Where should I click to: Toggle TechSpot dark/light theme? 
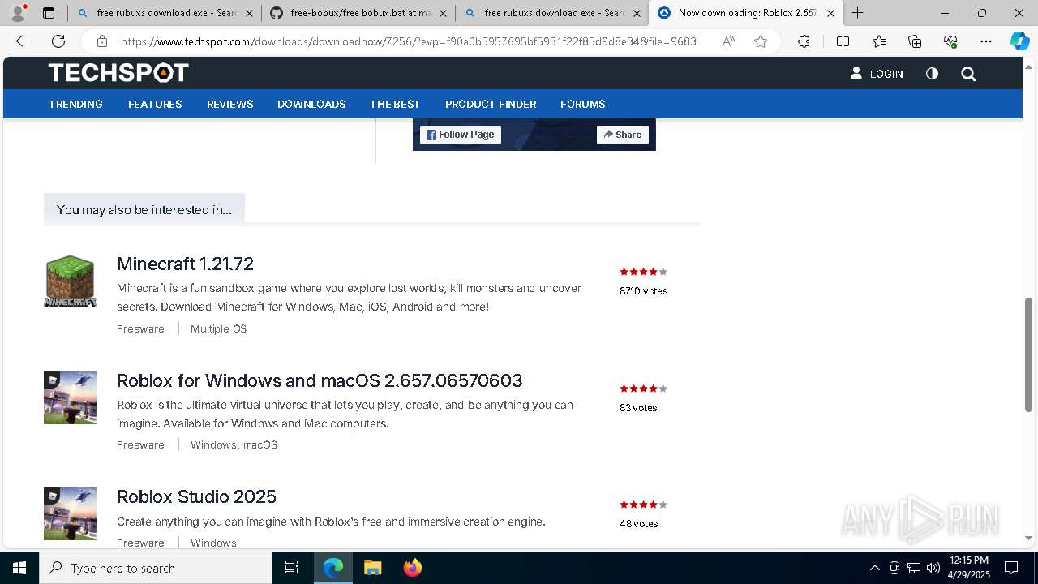coord(932,74)
